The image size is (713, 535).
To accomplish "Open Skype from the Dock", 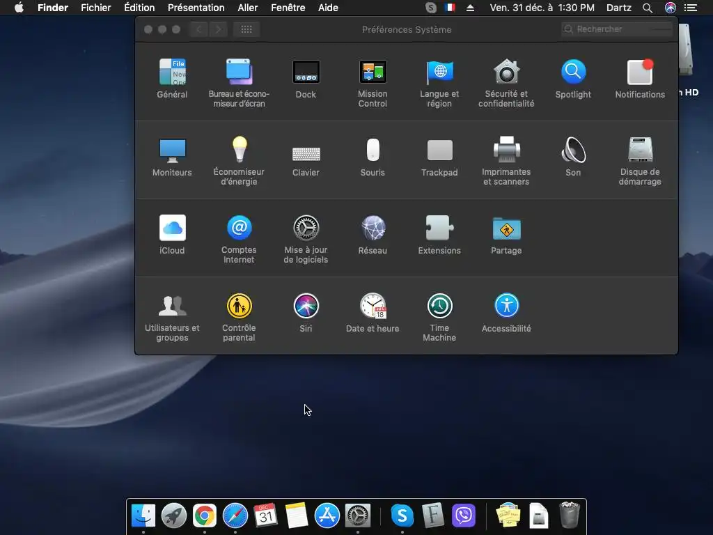I will pyautogui.click(x=402, y=515).
